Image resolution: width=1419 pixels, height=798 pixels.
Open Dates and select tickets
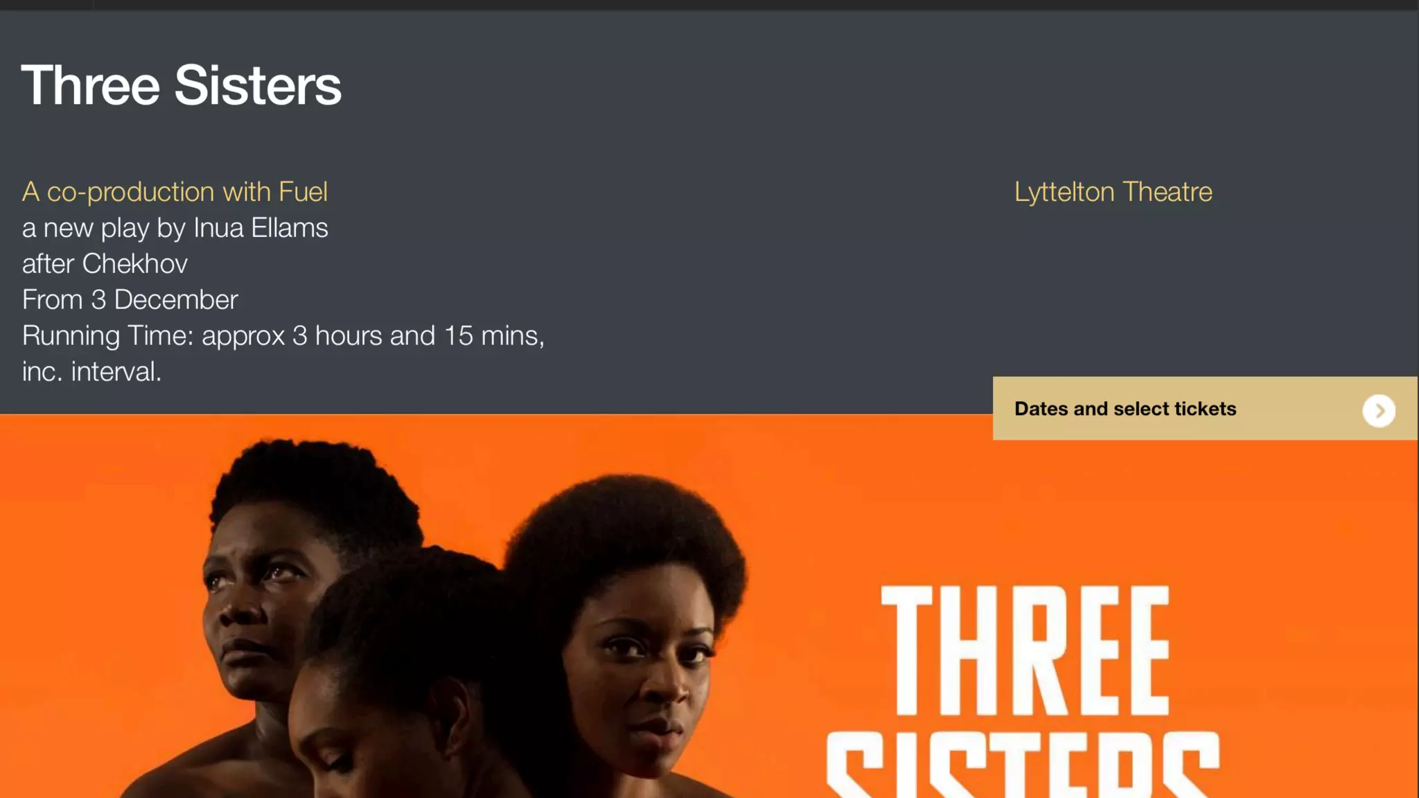coord(1205,409)
